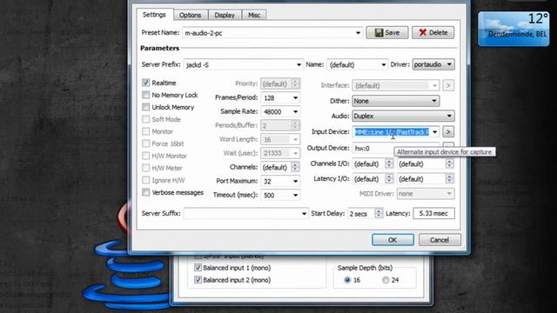Expand the Input Device dropdown arrow

coord(435,132)
